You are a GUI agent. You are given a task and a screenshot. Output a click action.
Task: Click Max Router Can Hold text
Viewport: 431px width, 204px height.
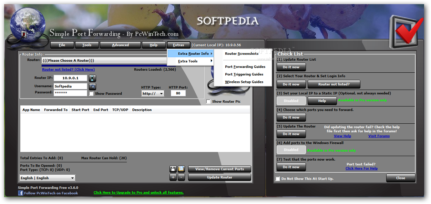(x=104, y=158)
